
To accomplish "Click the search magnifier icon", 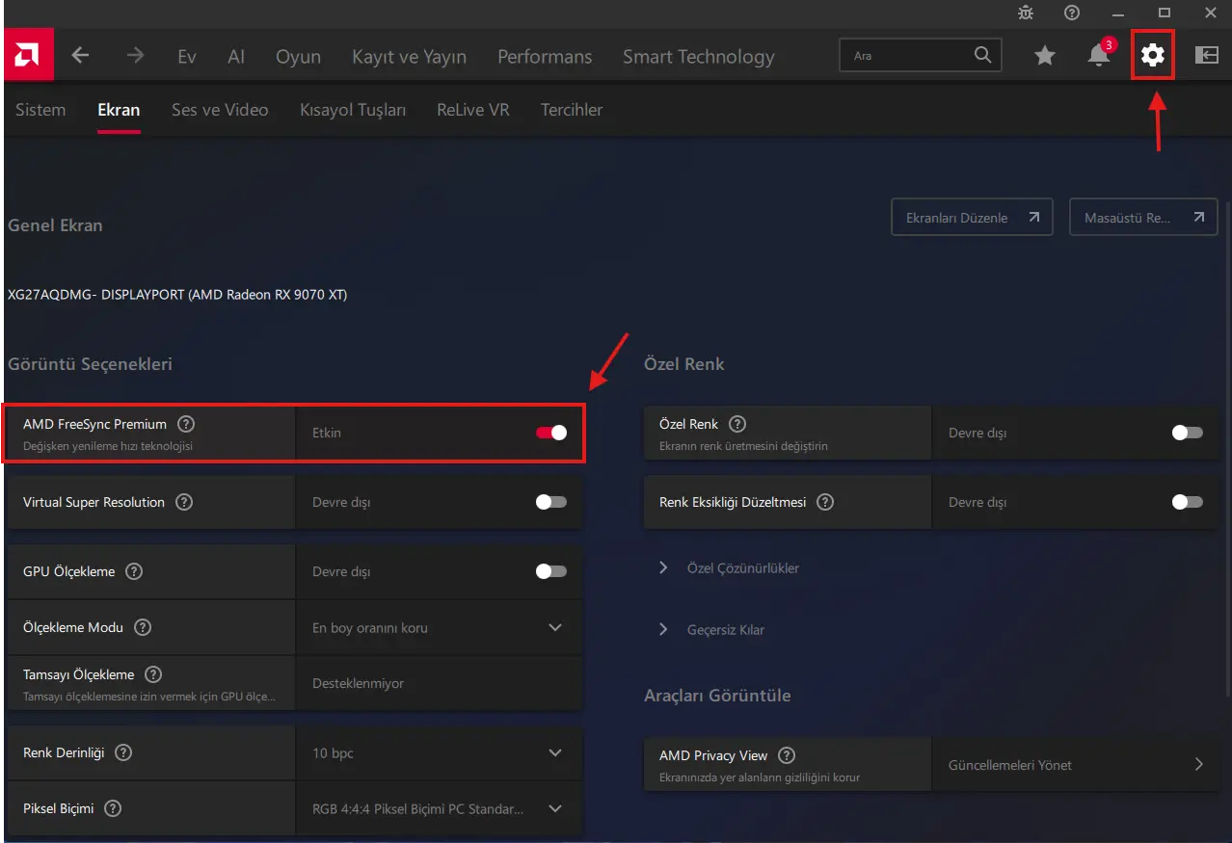I will [x=982, y=55].
